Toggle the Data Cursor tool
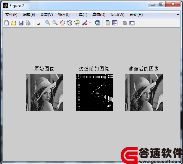 (x=77, y=23)
